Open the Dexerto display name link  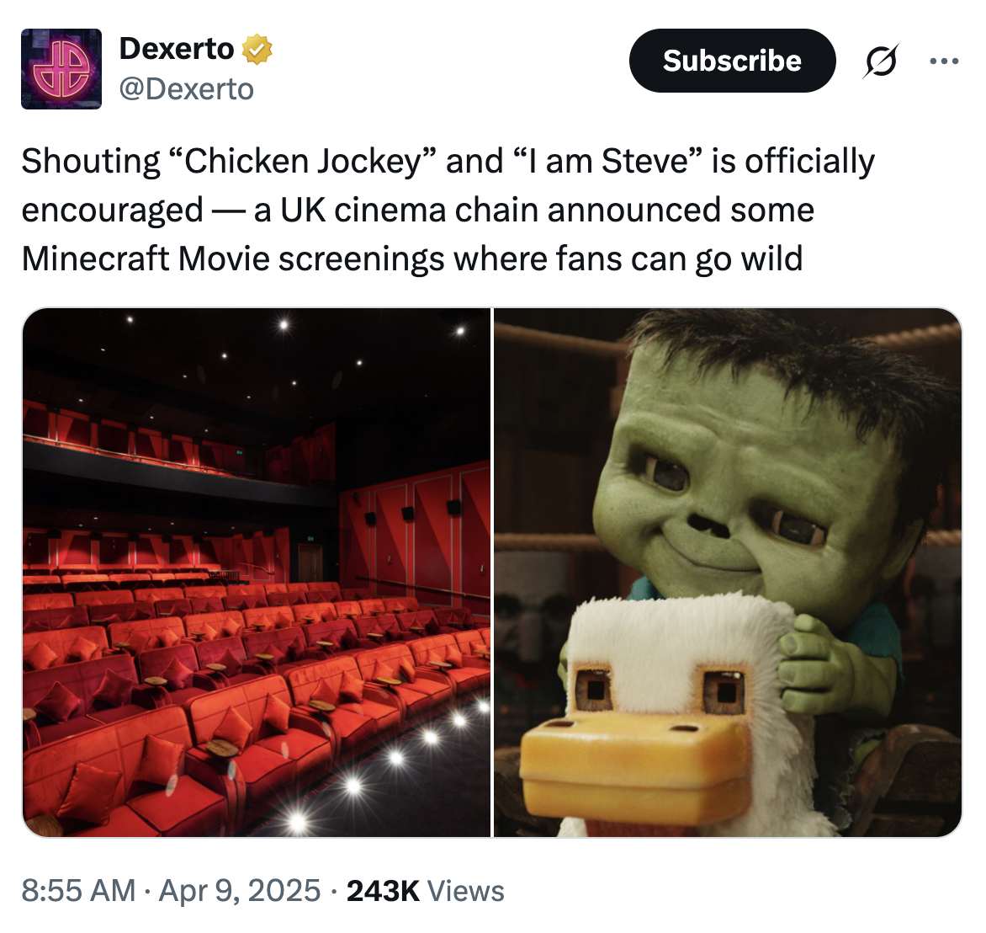pyautogui.click(x=177, y=49)
